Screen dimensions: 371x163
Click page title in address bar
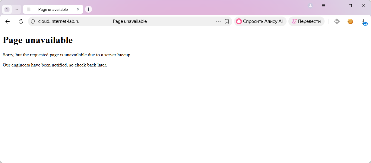pos(130,21)
